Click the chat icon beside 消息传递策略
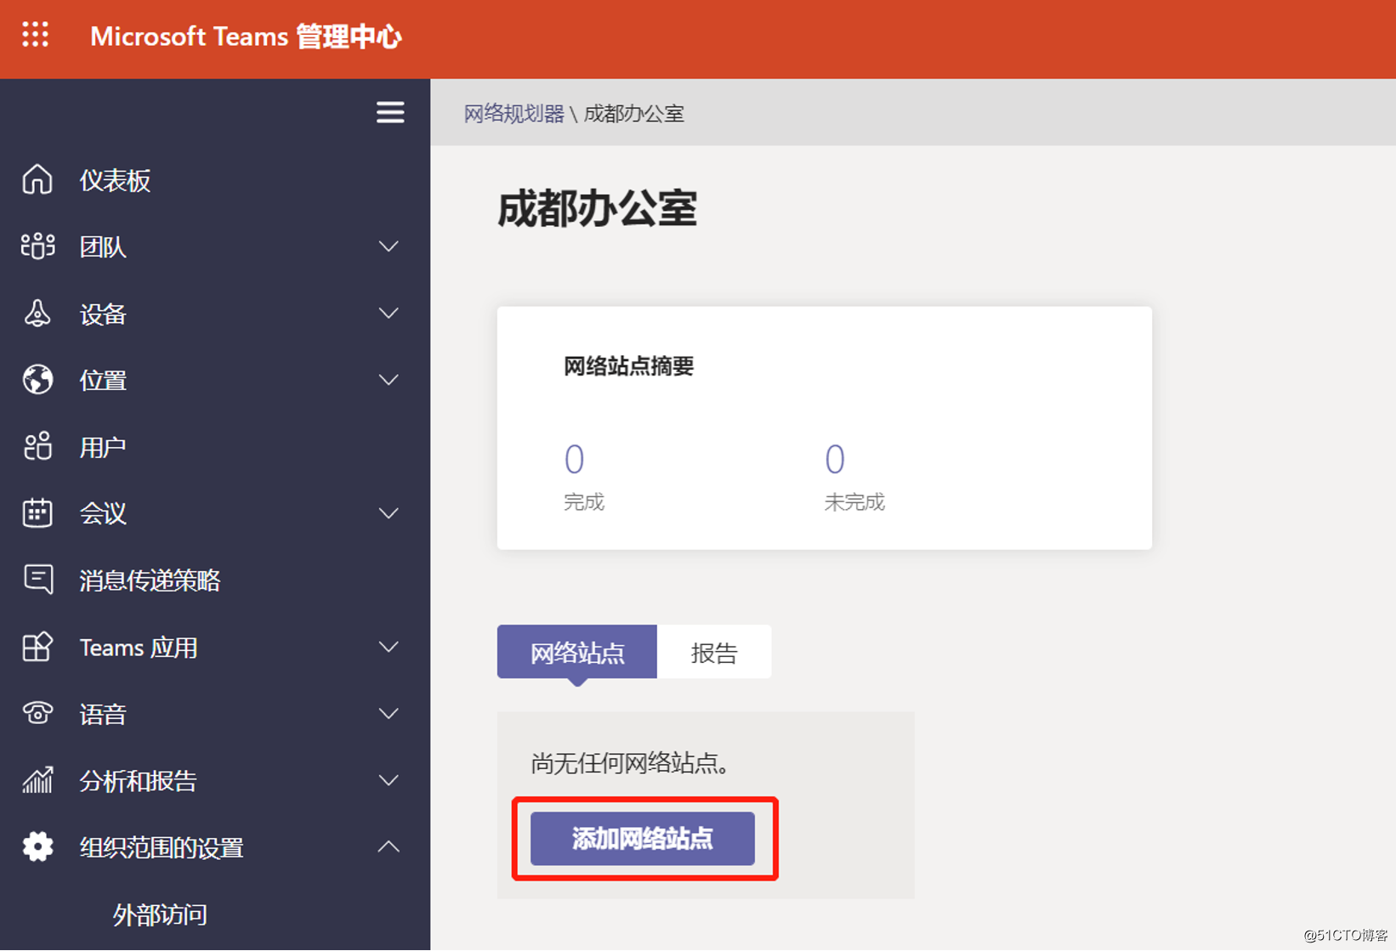 [x=37, y=580]
